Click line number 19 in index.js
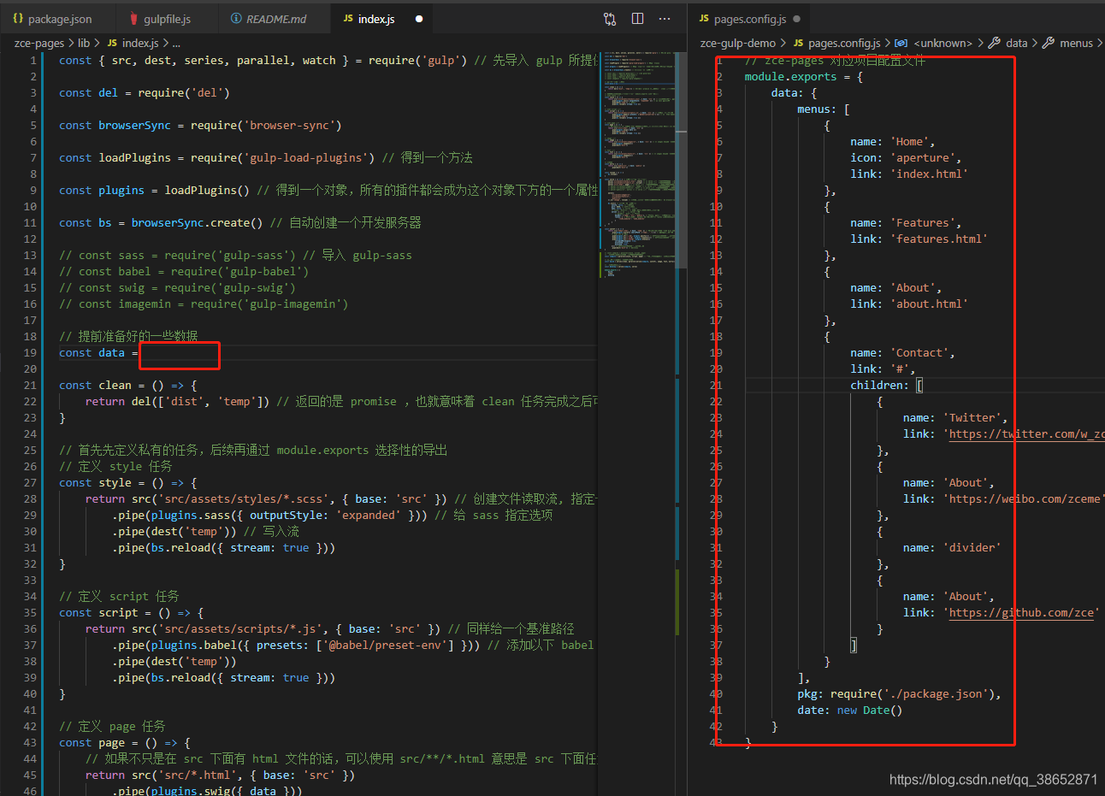Screen dimensions: 1105x796 (x=31, y=352)
